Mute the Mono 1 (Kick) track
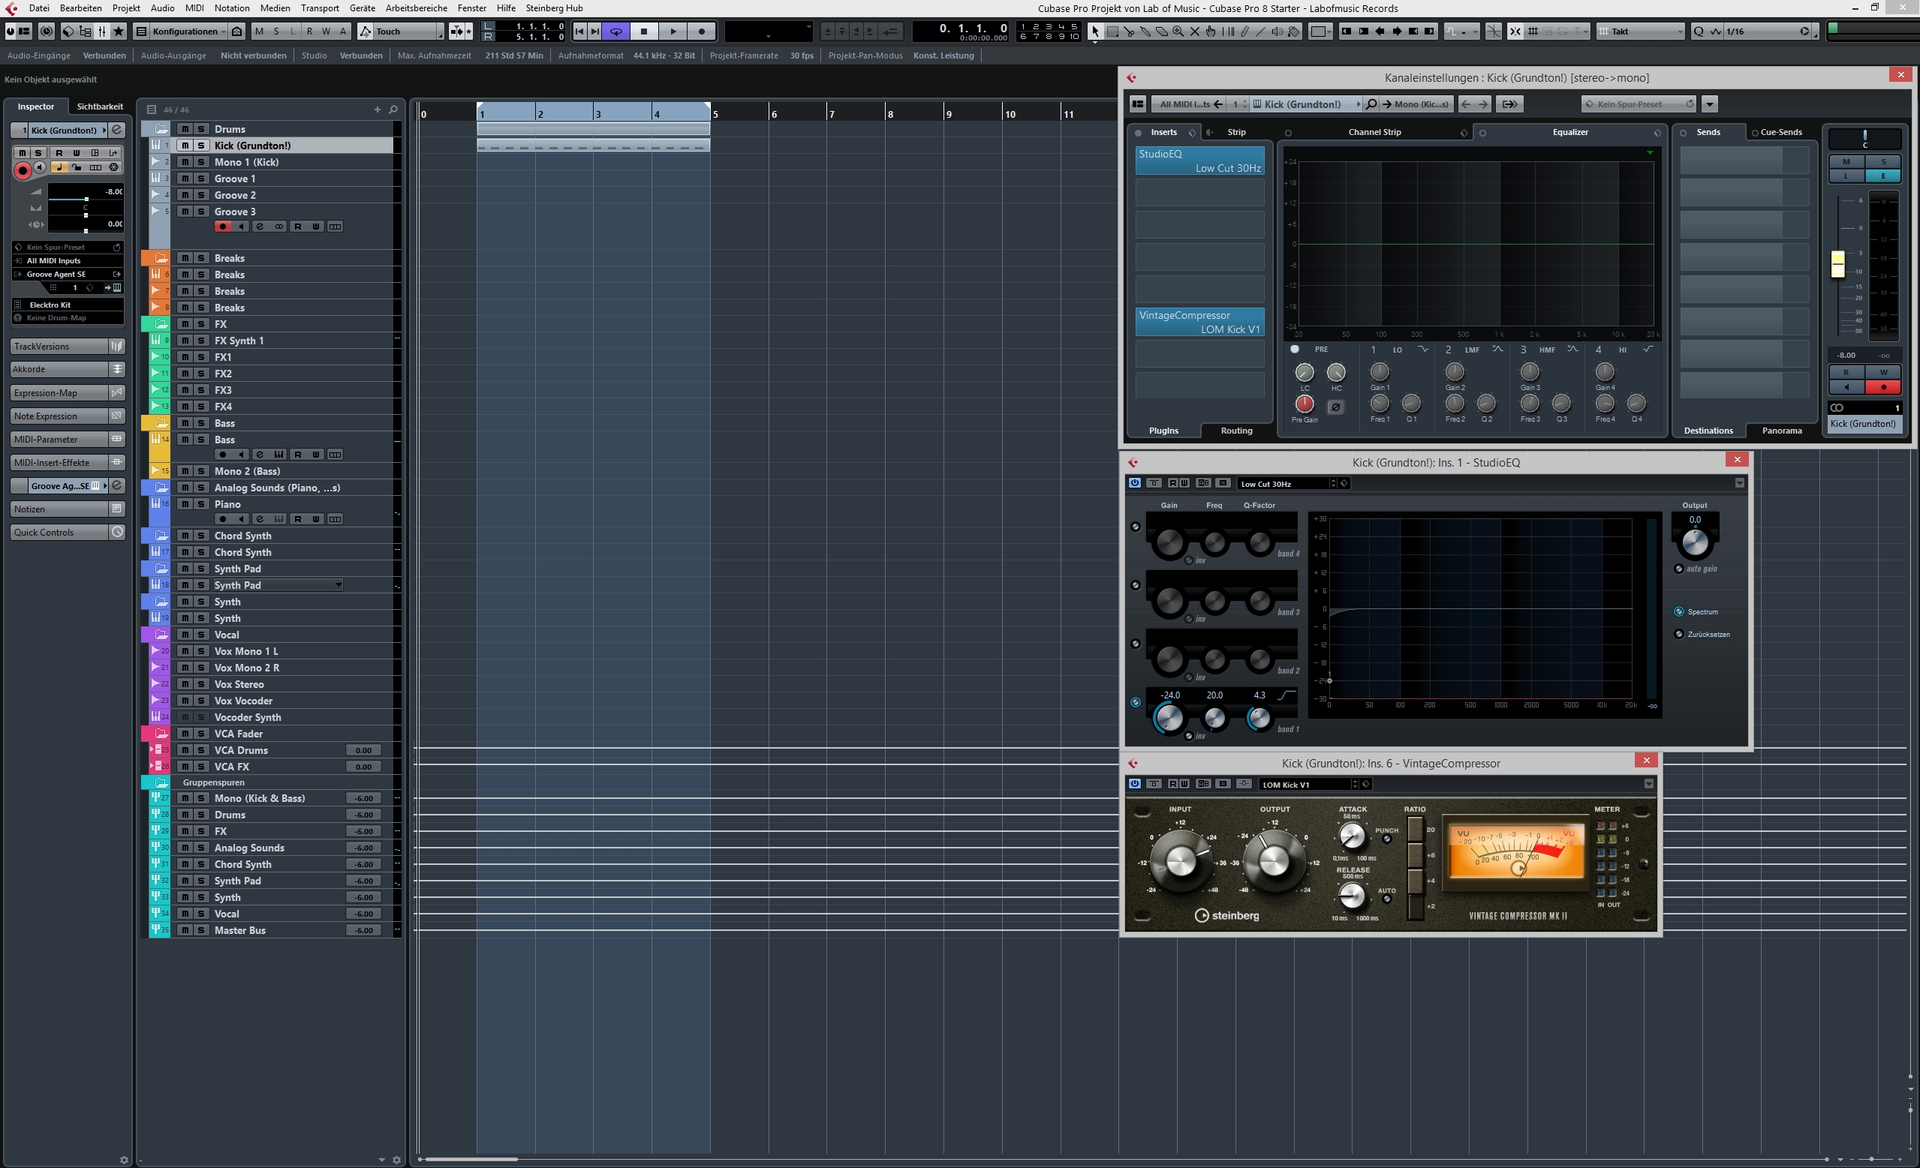The width and height of the screenshot is (1920, 1168). (x=185, y=162)
